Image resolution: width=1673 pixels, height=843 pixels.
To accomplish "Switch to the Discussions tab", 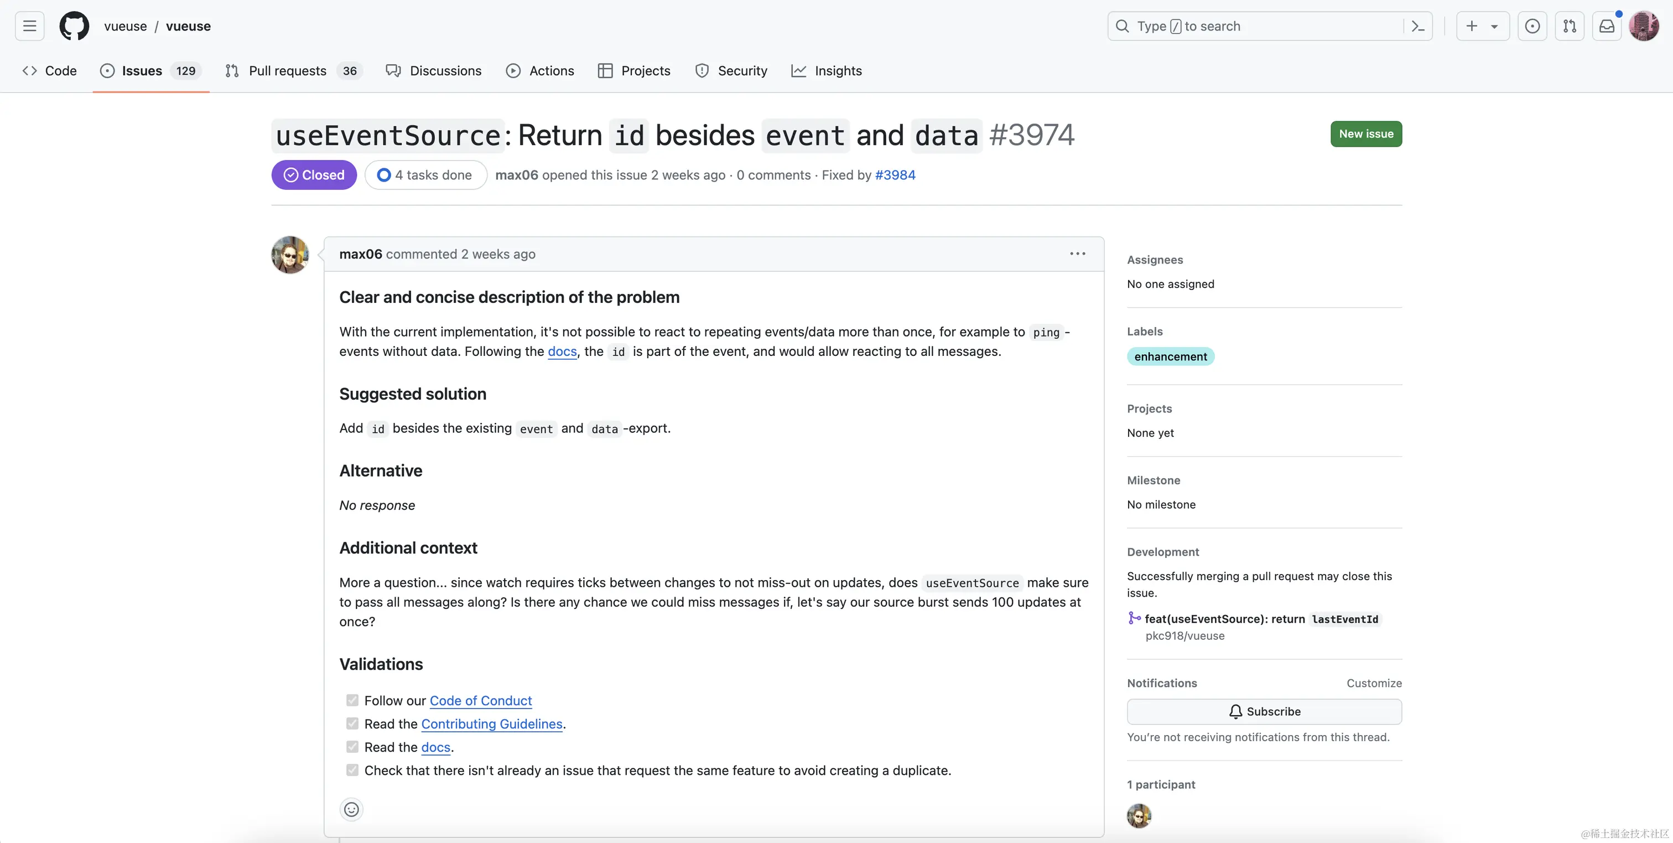I will (434, 70).
